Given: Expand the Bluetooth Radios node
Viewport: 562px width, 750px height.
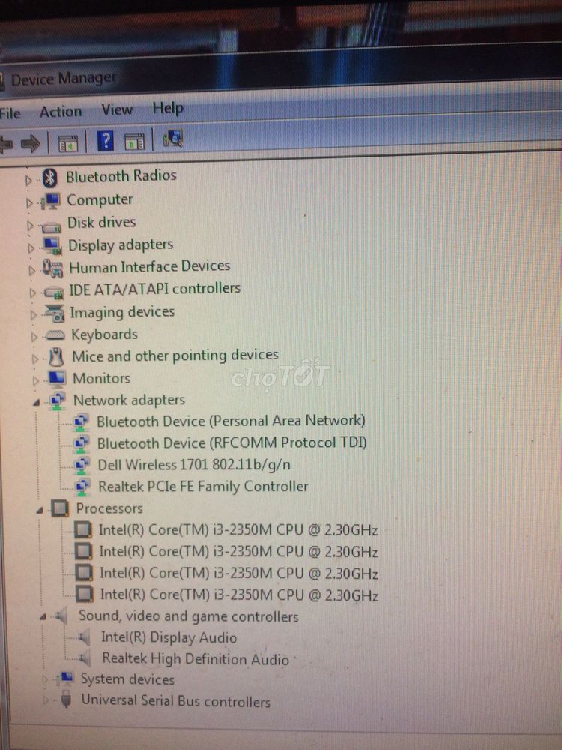Looking at the screenshot, I should [28, 180].
